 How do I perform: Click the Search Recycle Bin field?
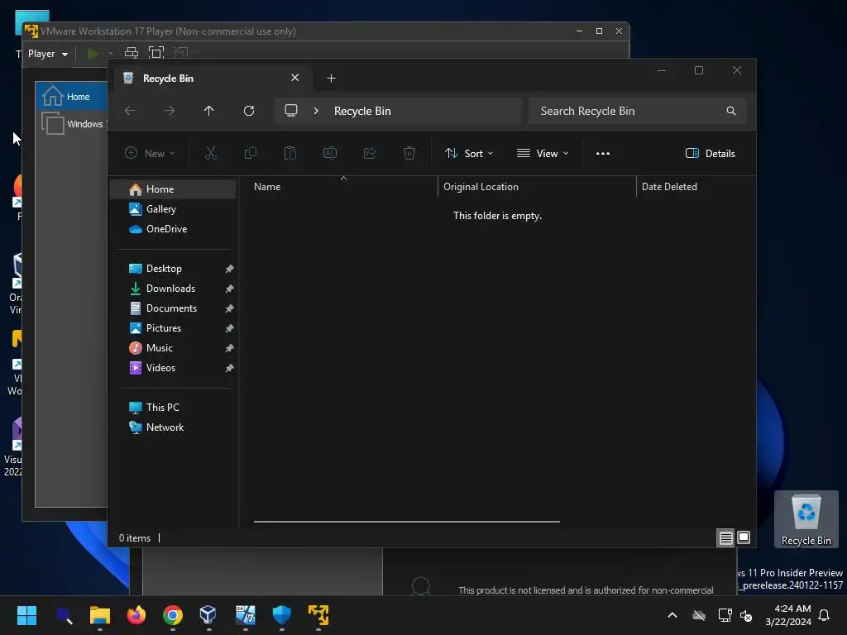pyautogui.click(x=638, y=111)
